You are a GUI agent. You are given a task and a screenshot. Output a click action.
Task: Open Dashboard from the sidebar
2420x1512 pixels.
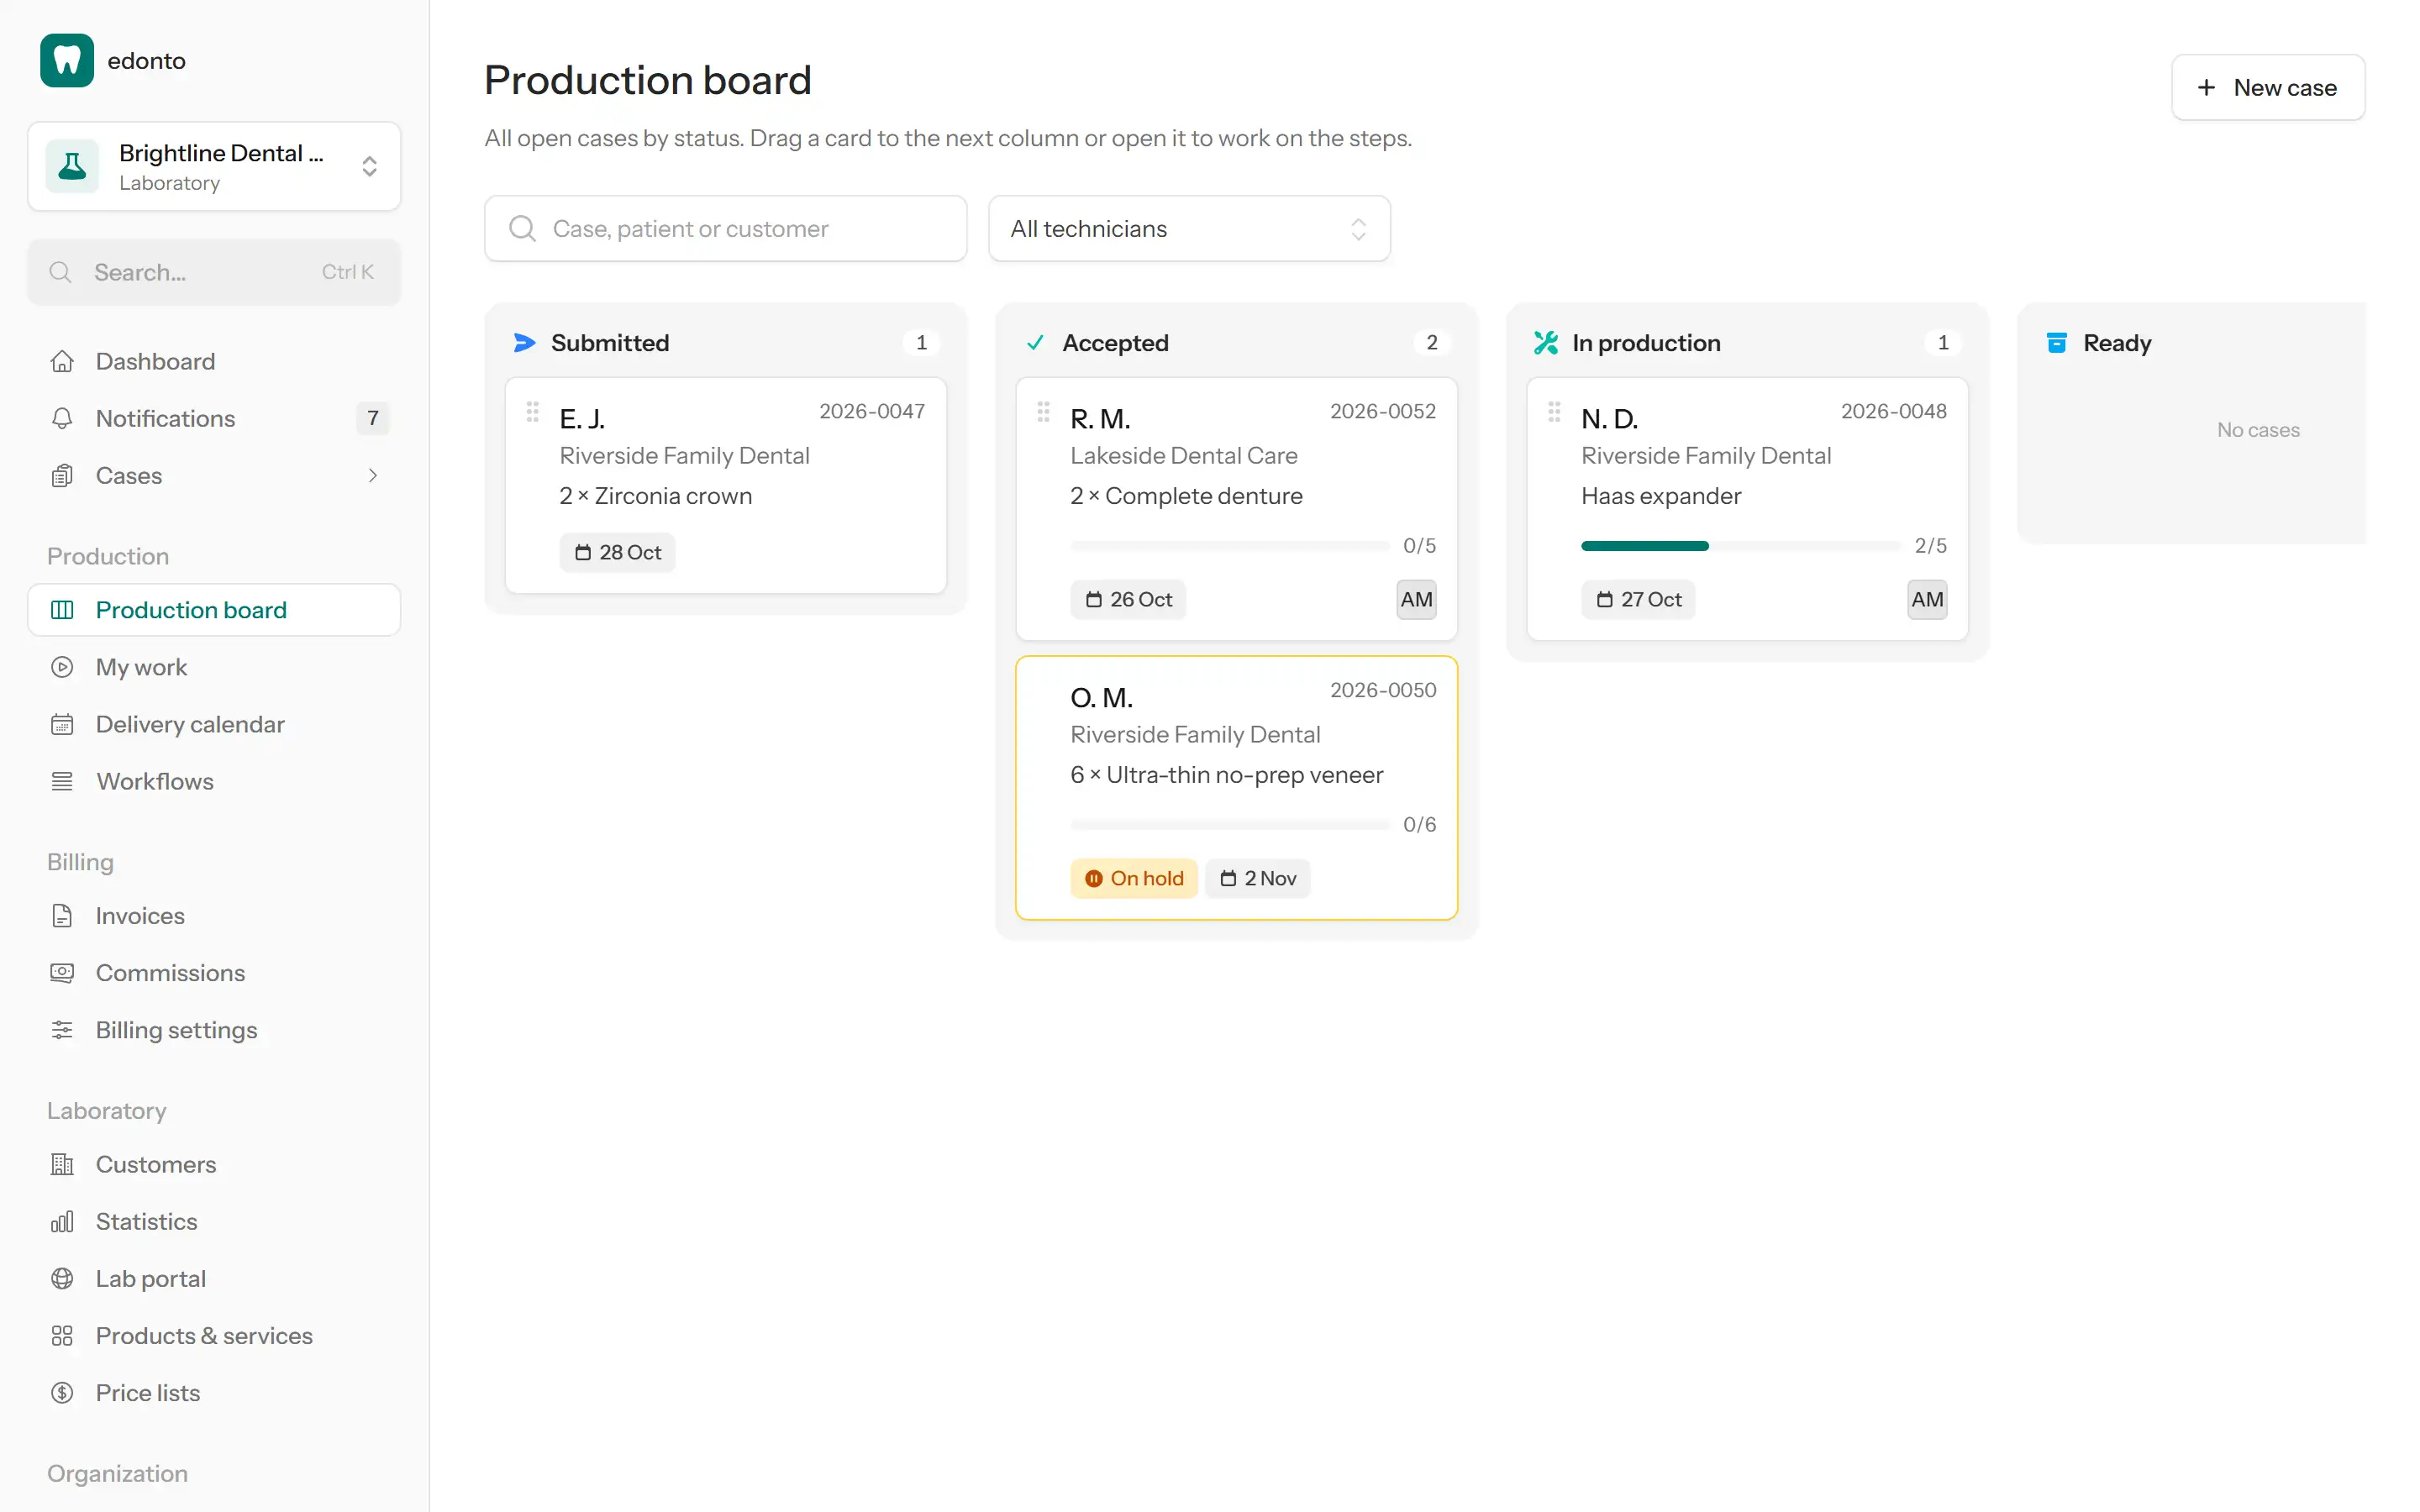click(x=214, y=361)
